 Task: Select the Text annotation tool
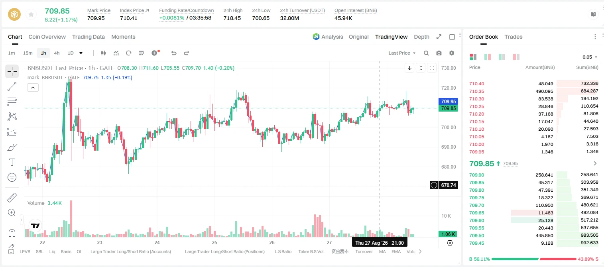[12, 162]
